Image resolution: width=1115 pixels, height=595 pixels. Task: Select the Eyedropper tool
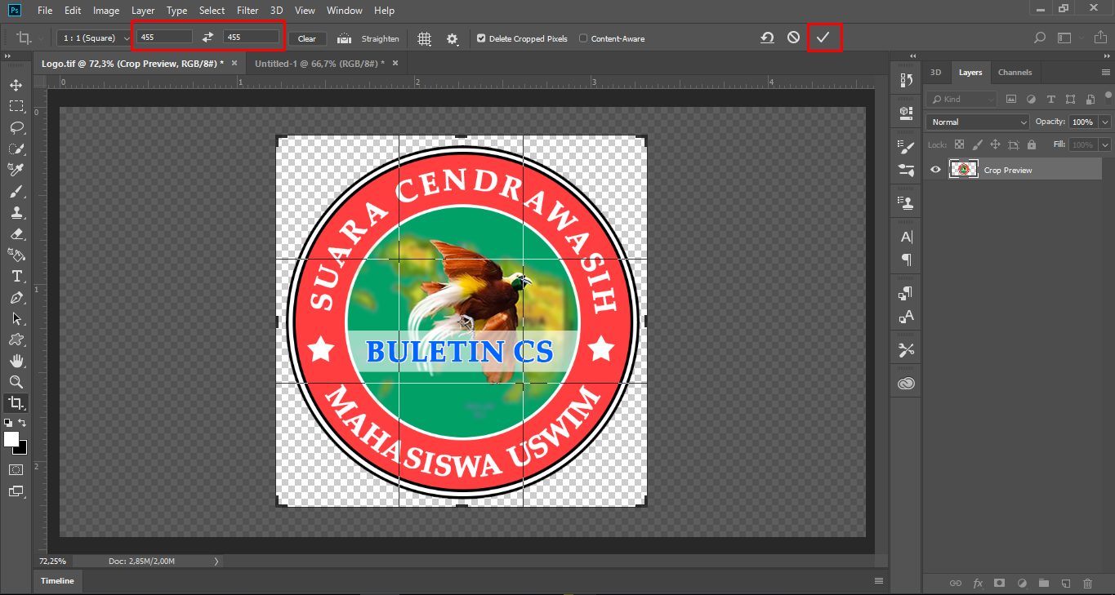pos(16,170)
